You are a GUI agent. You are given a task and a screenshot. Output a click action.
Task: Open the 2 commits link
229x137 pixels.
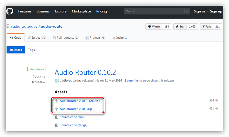point(131,81)
